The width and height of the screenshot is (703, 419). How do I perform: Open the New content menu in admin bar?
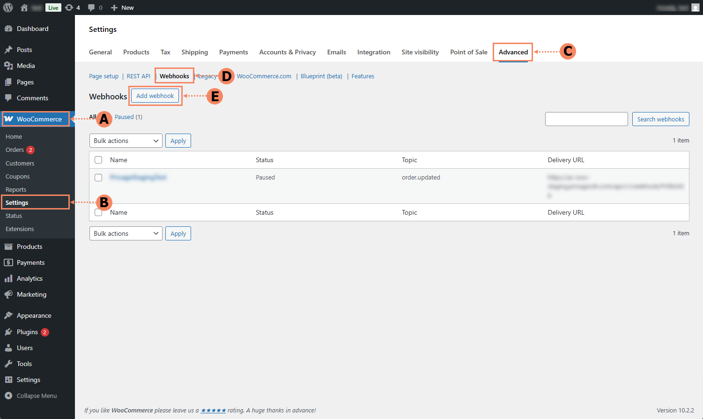(122, 7)
